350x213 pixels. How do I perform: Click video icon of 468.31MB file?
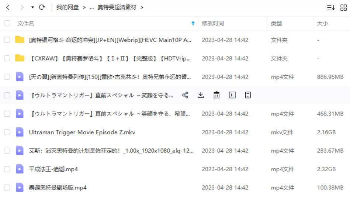pyautogui.click(x=20, y=114)
